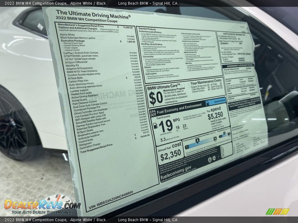Click the base price 74,900.00
This screenshot has height=223, width=298.
click(x=128, y=28)
